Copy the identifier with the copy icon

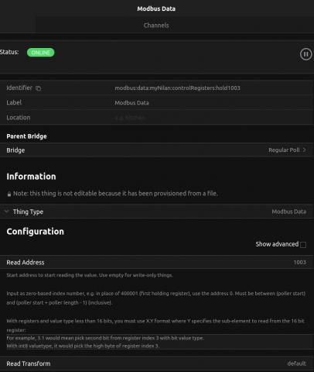click(38, 88)
